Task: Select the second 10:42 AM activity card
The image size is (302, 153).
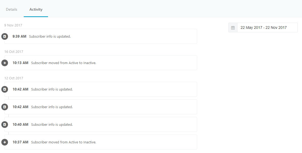Action: tap(101, 107)
